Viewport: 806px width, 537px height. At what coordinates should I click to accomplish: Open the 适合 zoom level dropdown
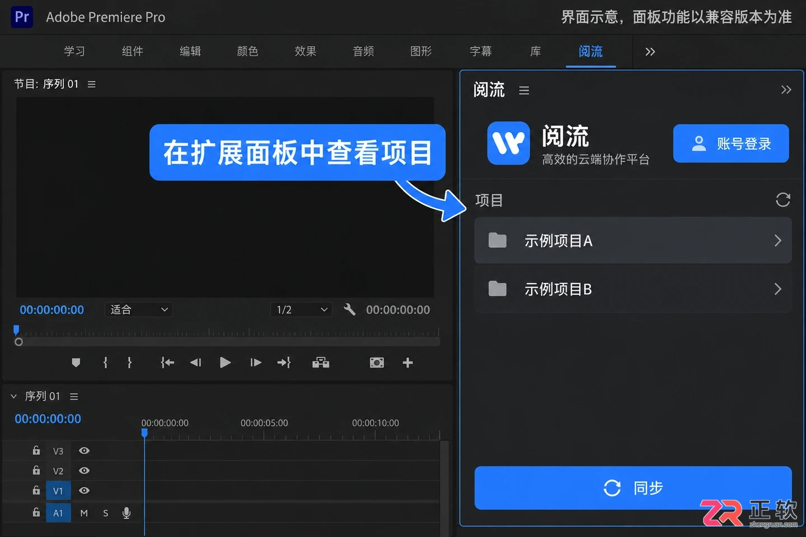(139, 309)
